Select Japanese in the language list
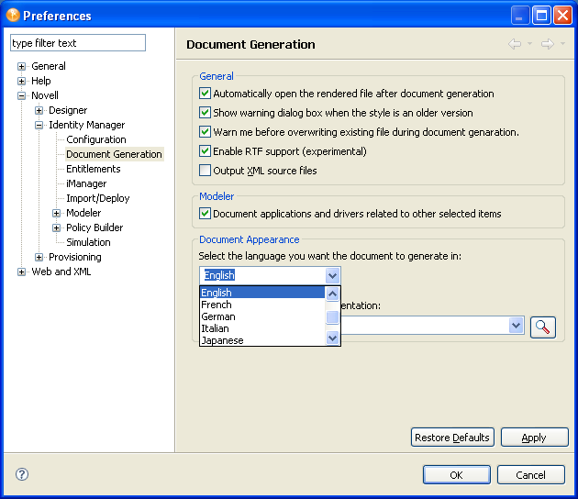Image resolution: width=578 pixels, height=499 pixels. pyautogui.click(x=222, y=340)
